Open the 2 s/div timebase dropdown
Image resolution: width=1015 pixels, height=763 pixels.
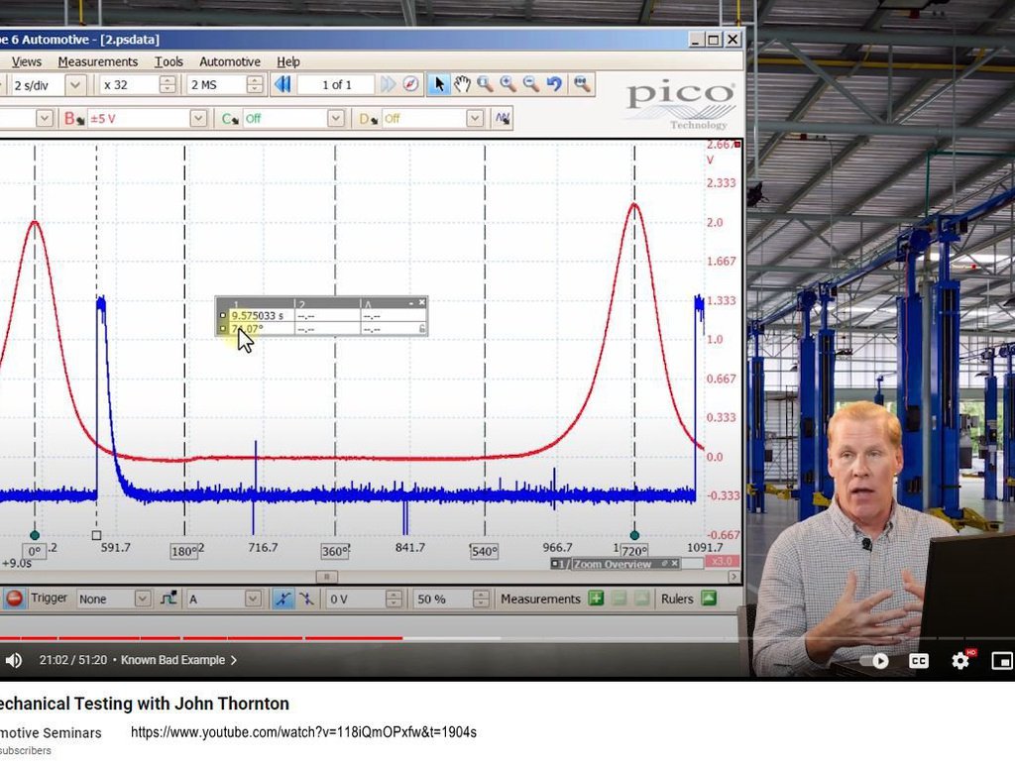point(75,85)
